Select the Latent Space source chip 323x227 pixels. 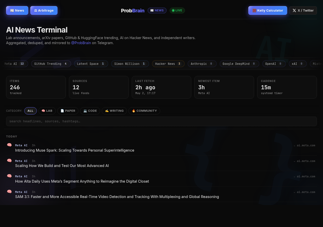click(x=91, y=64)
